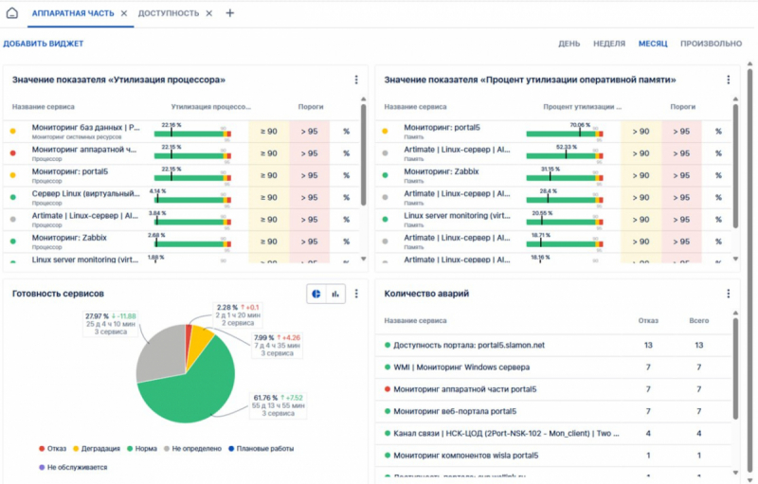The width and height of the screenshot is (758, 484).
Task: Open kebab menu of «Процент утилизации оперативной памяти» widget
Action: [728, 81]
